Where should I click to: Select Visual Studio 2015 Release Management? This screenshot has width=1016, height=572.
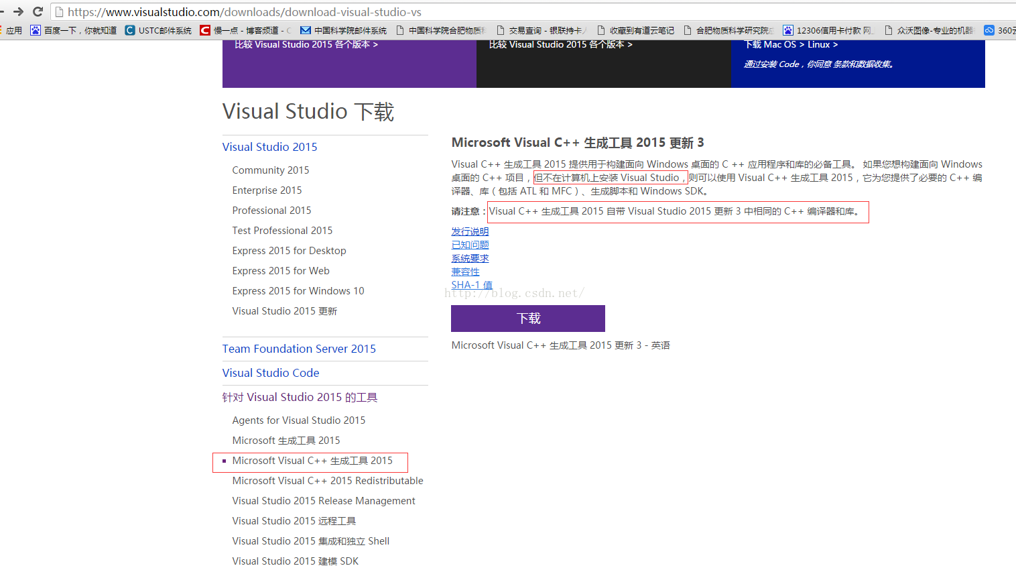pyautogui.click(x=324, y=501)
